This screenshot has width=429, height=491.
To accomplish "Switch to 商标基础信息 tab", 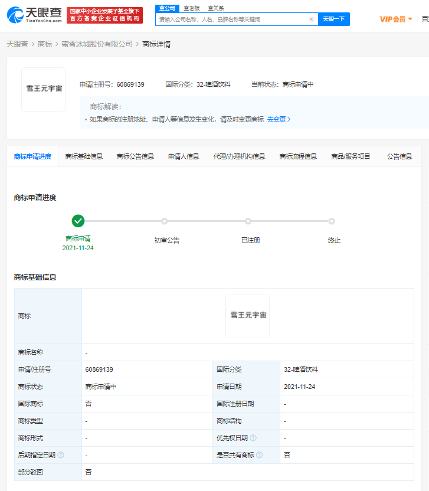I will (x=84, y=156).
